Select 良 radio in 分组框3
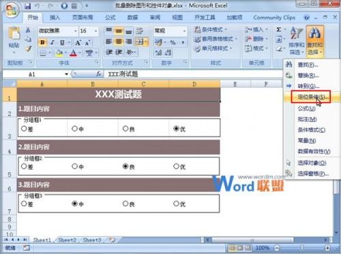The width and height of the screenshot is (341, 254). pos(125,204)
